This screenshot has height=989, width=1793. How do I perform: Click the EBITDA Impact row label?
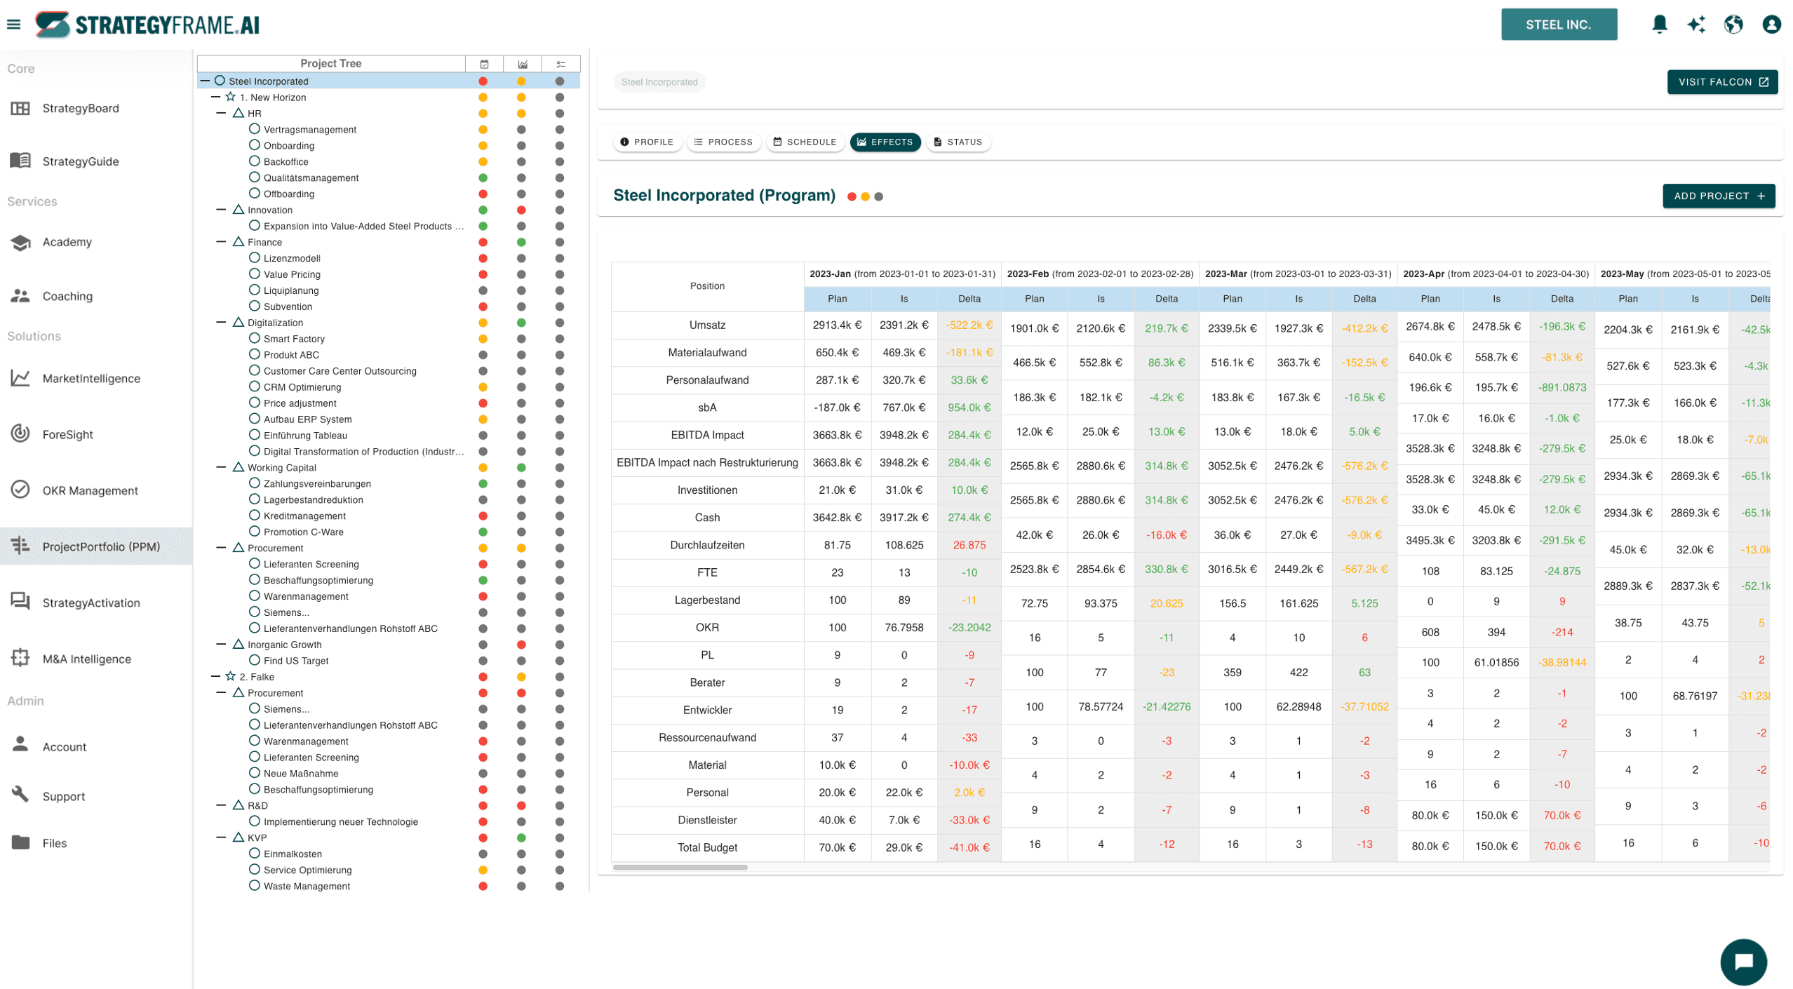pyautogui.click(x=707, y=435)
